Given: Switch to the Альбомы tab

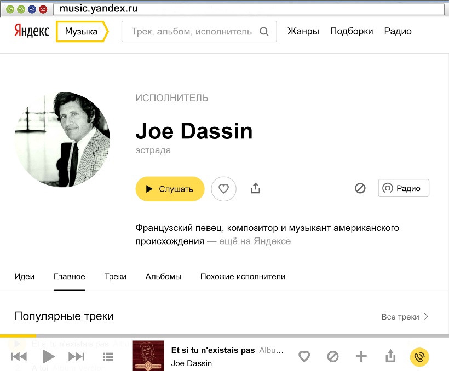Looking at the screenshot, I should click(163, 276).
